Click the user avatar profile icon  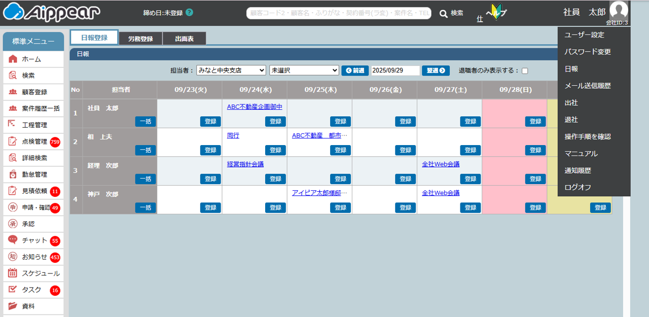[x=618, y=11]
